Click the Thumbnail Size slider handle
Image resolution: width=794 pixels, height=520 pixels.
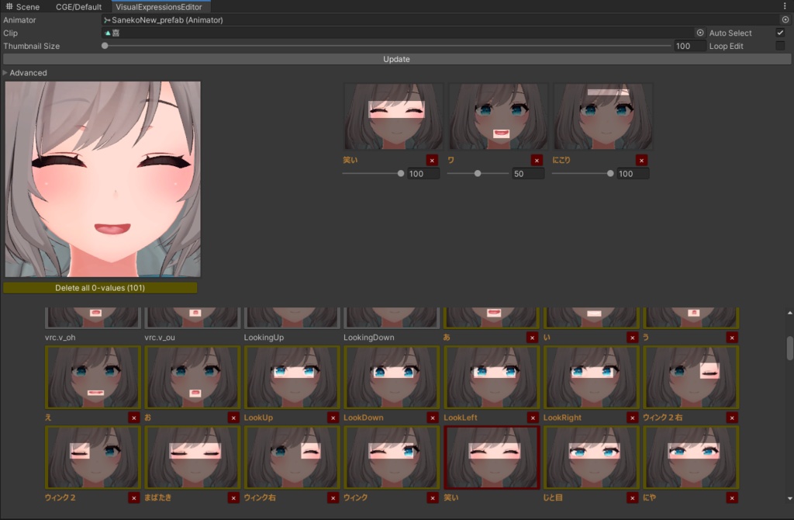point(104,46)
